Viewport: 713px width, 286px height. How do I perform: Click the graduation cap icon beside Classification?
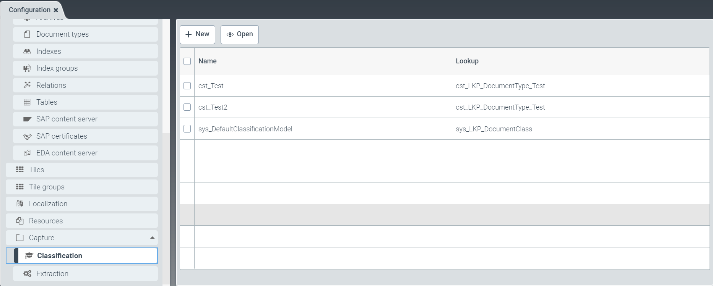click(x=29, y=256)
